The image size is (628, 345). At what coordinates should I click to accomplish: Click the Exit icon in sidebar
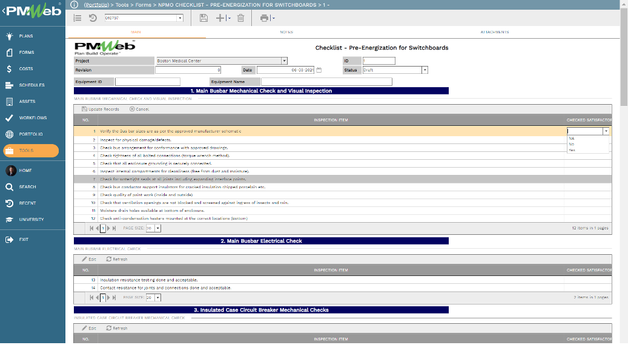click(x=10, y=239)
